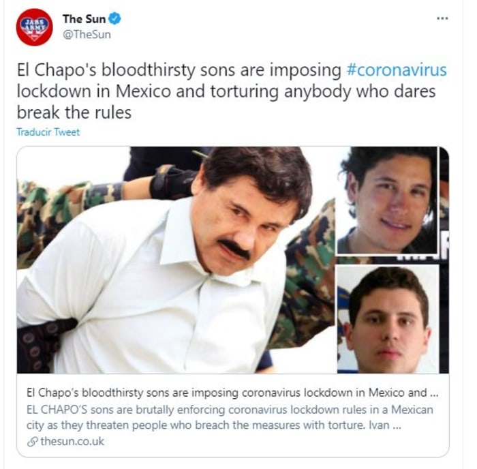Click the gloved hand on man's arm
477x469 pixels.
(172, 182)
